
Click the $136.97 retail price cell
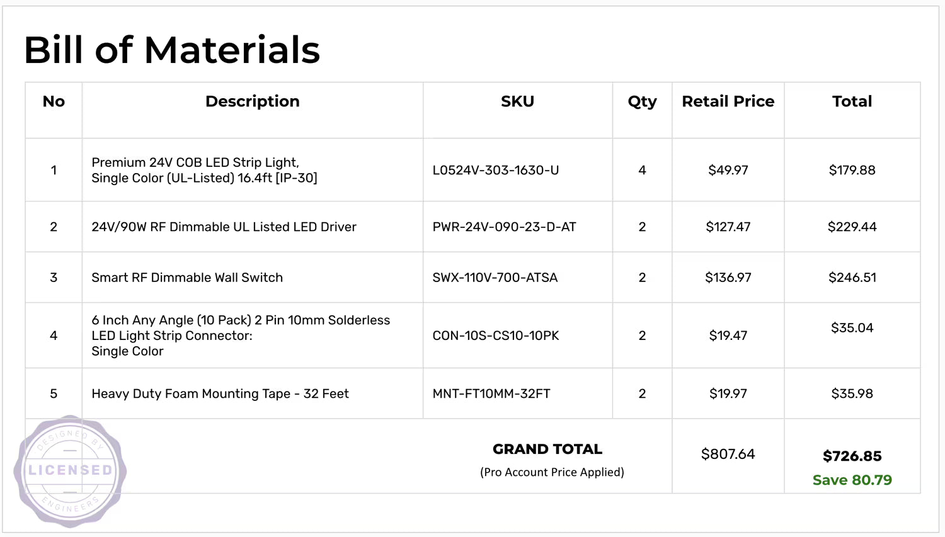728,278
